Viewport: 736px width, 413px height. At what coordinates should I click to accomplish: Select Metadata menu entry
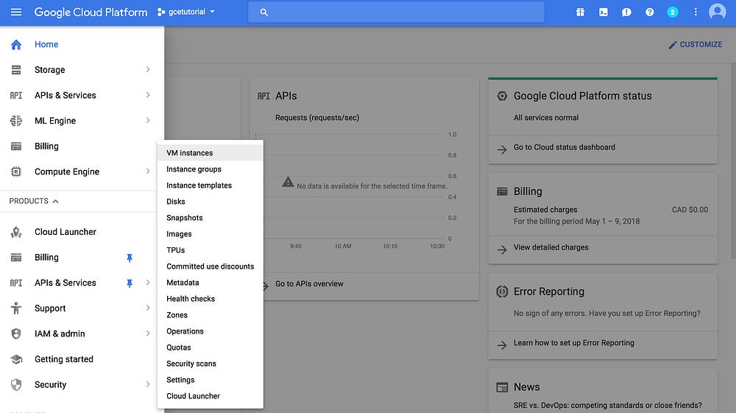pyautogui.click(x=210, y=283)
